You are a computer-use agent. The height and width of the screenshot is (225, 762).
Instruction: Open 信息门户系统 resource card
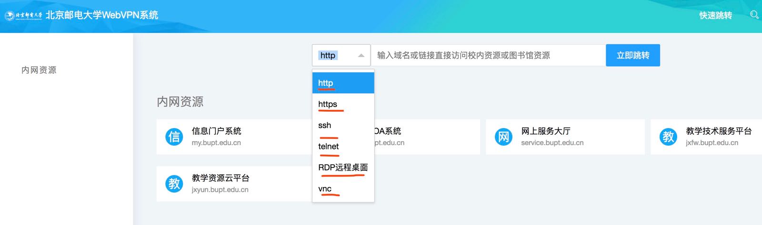[x=234, y=137]
